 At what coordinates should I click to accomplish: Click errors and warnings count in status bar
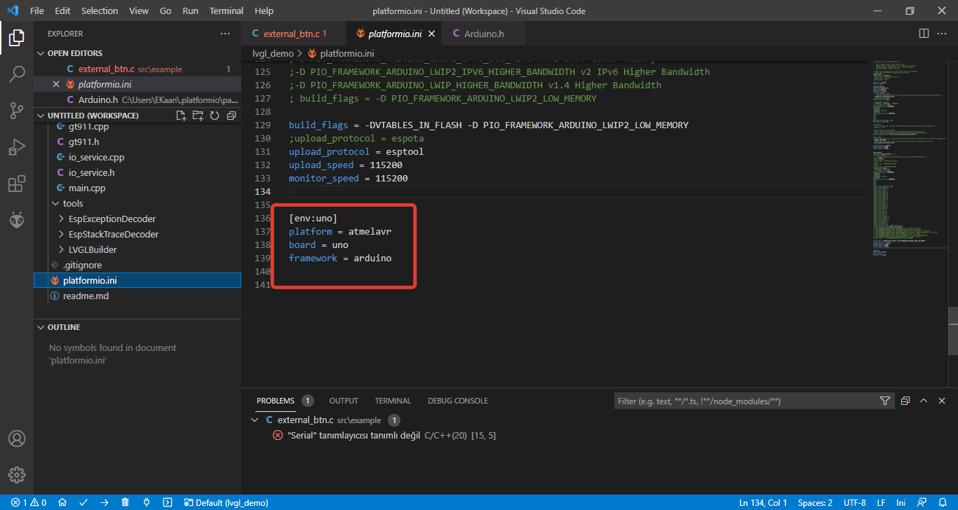[29, 502]
